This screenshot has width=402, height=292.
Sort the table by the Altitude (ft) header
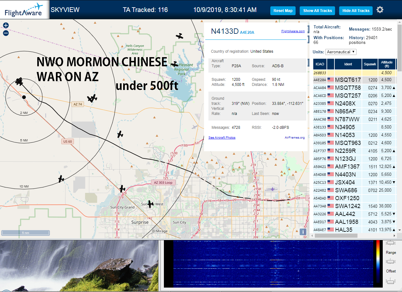click(387, 64)
